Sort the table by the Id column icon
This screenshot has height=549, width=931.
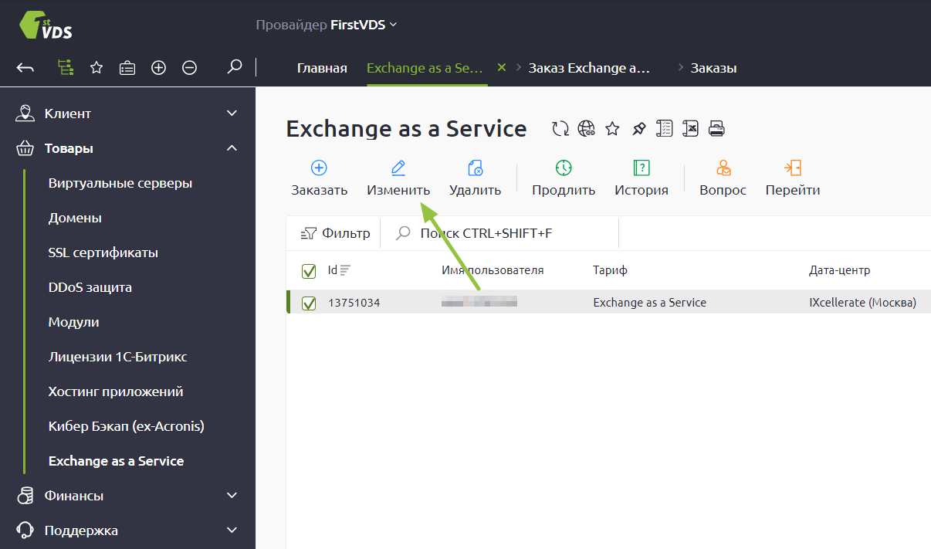coord(345,270)
